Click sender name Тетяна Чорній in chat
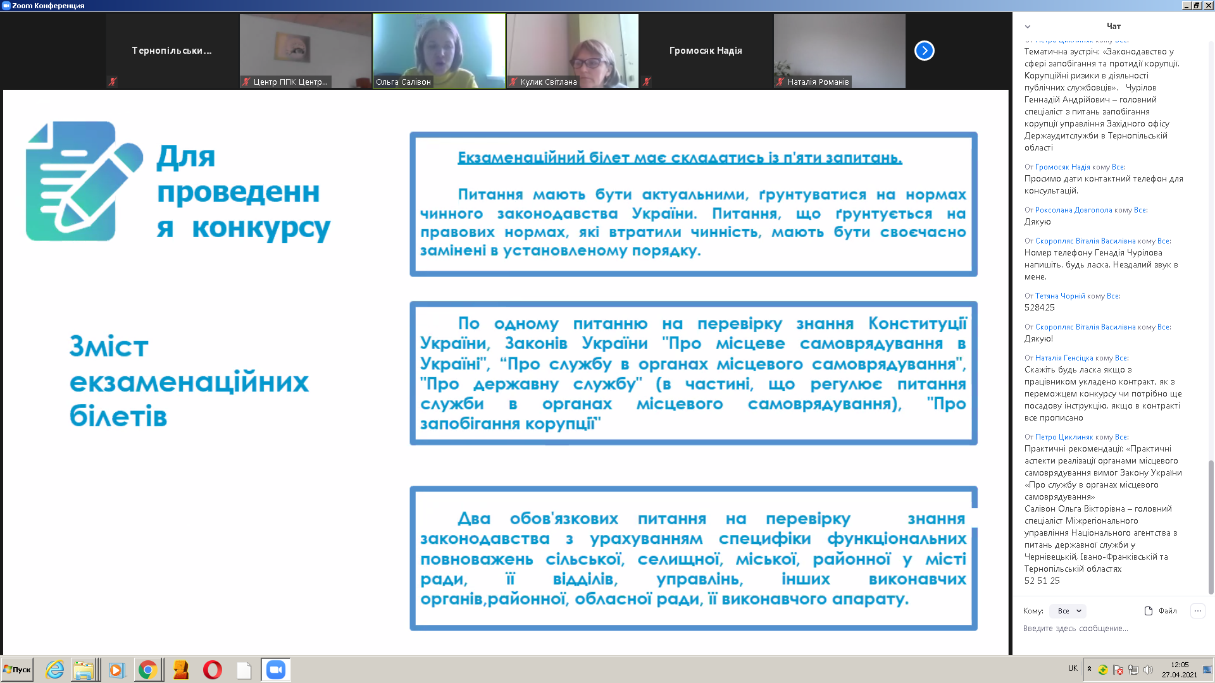This screenshot has width=1215, height=683. pyautogui.click(x=1060, y=296)
